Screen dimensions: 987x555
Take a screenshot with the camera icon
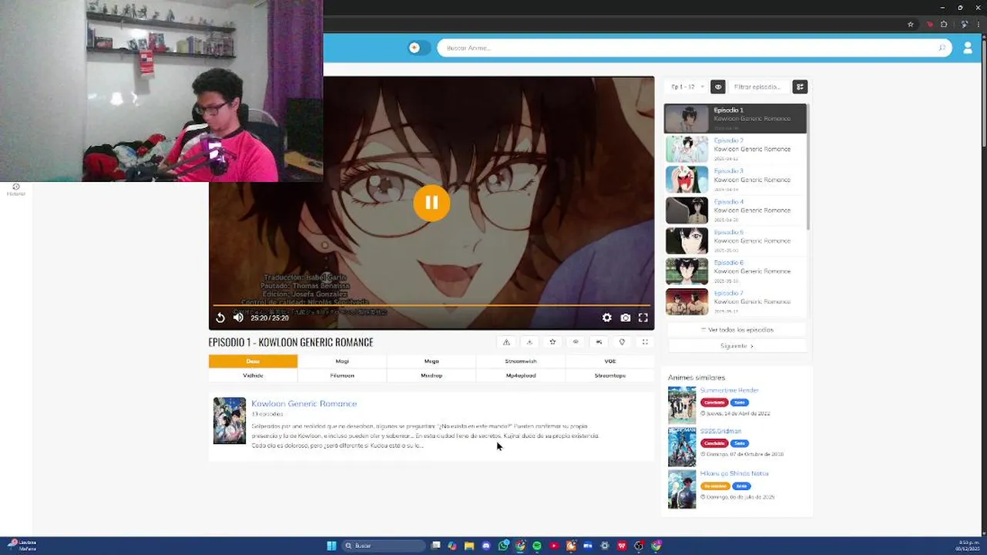click(625, 318)
